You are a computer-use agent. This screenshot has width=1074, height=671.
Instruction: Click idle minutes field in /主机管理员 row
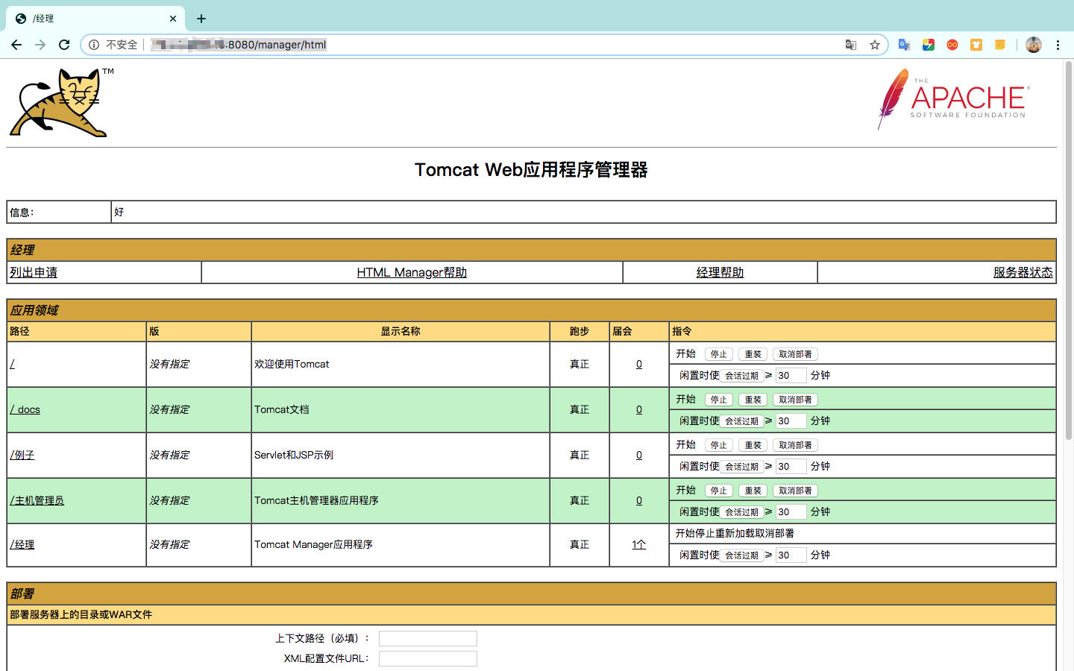(x=791, y=512)
